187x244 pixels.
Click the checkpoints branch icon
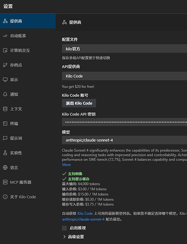point(5,65)
